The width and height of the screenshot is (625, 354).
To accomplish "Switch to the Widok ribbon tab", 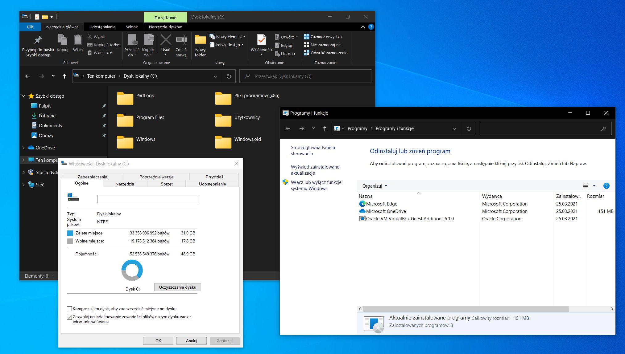I will 132,27.
